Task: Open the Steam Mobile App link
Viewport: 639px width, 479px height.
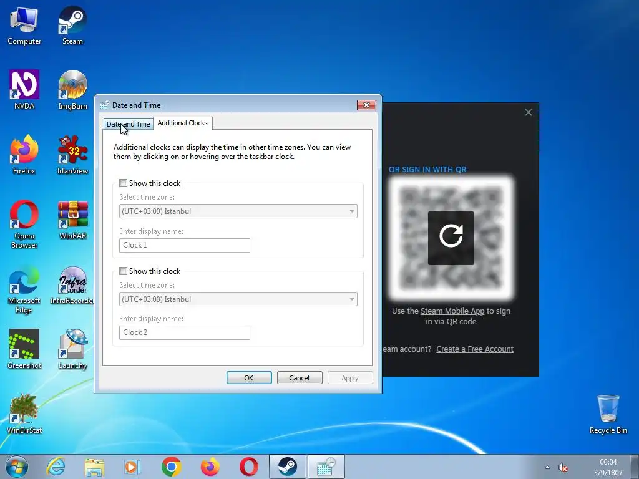Action: coord(452,311)
